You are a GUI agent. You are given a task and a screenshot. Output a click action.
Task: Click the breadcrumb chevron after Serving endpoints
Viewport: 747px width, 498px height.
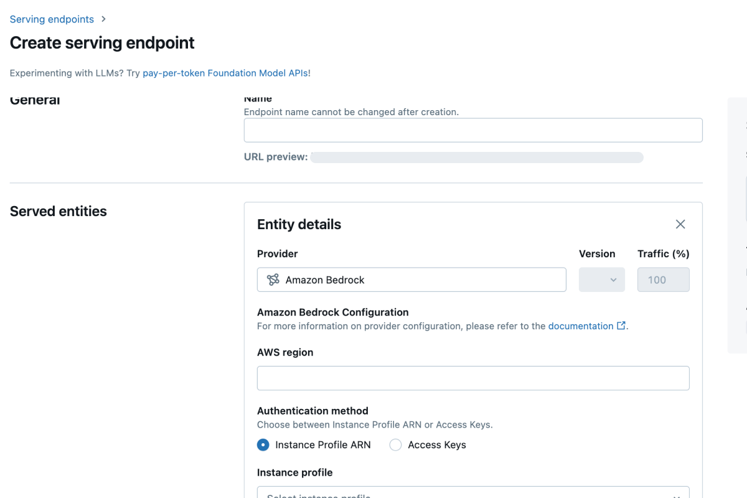click(x=103, y=19)
